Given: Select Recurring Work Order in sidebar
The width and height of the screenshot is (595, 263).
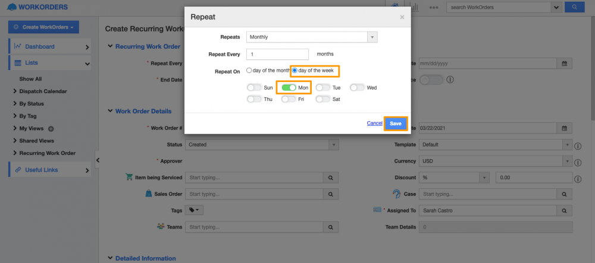Looking at the screenshot, I should tap(47, 153).
